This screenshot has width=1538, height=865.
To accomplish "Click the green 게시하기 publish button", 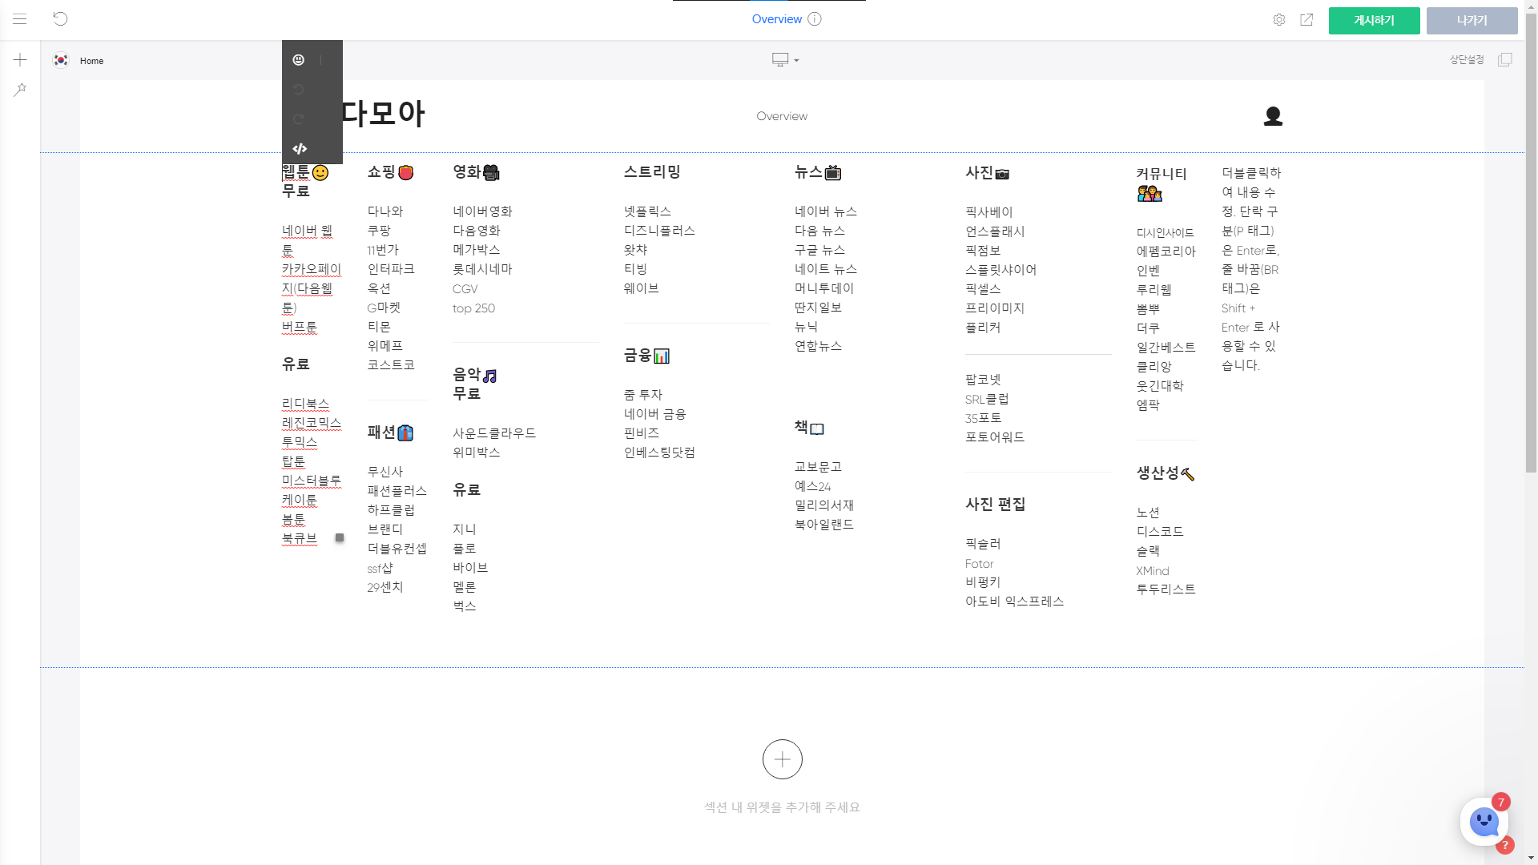I will 1374,21.
